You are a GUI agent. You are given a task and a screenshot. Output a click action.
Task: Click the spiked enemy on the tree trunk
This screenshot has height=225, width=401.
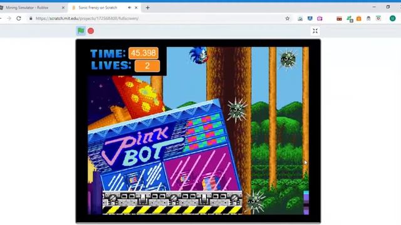pos(236,110)
